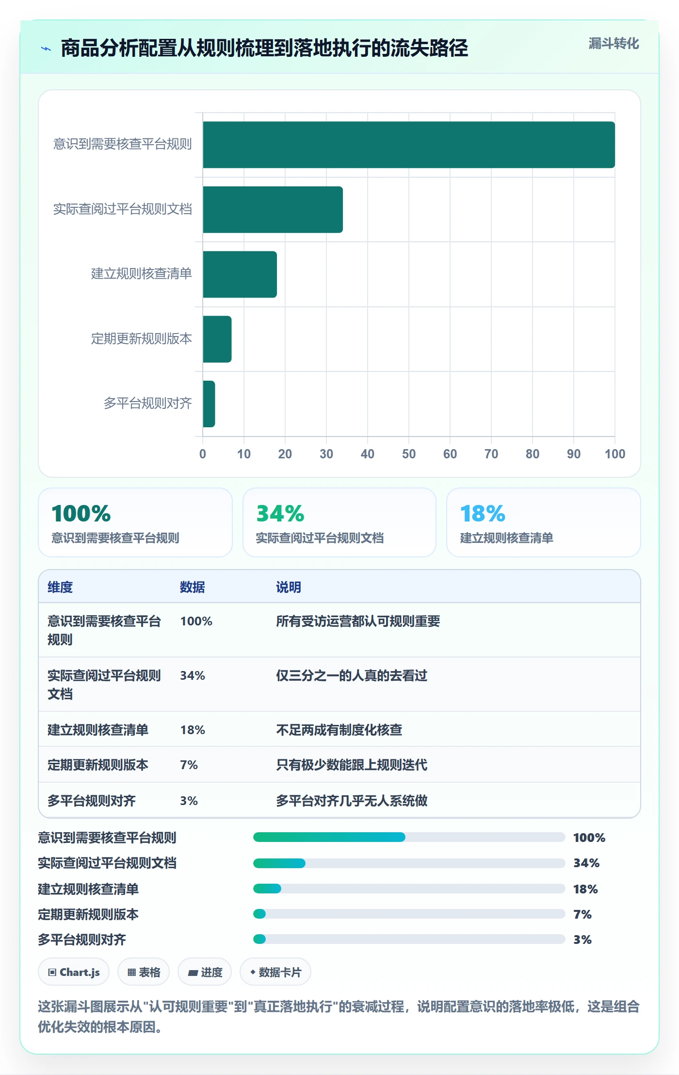Click progress bar for 意识到需要核查平台规则
This screenshot has height=1075, width=679.
pos(409,837)
